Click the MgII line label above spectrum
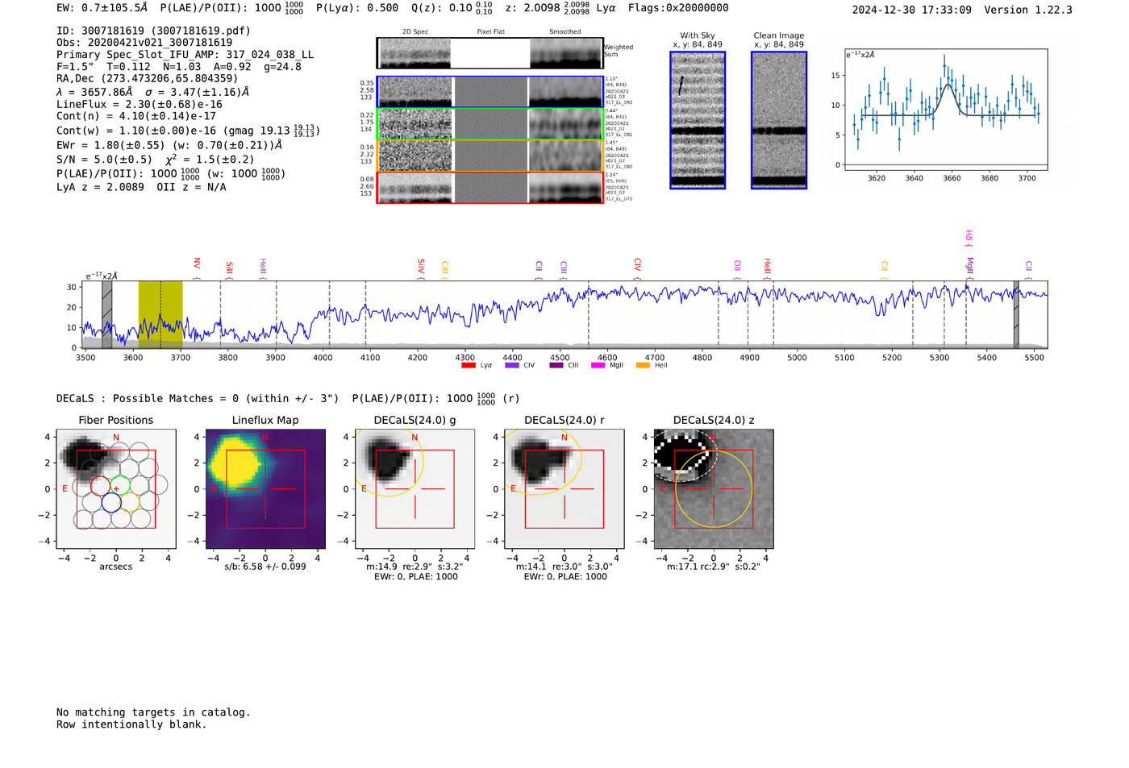The image size is (1129, 768). pos(970,268)
